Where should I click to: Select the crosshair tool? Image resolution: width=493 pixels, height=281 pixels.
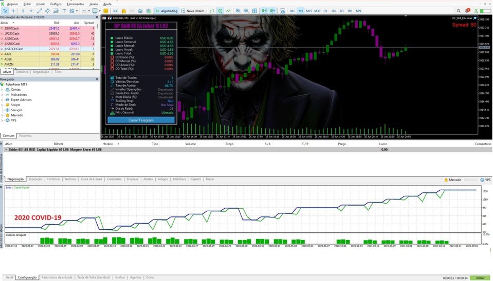[x=13, y=11]
